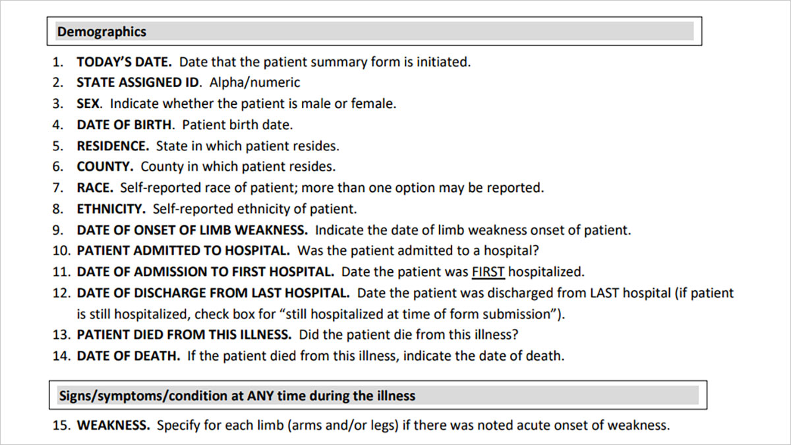Select the TODAY'S DATE item text

tap(274, 62)
